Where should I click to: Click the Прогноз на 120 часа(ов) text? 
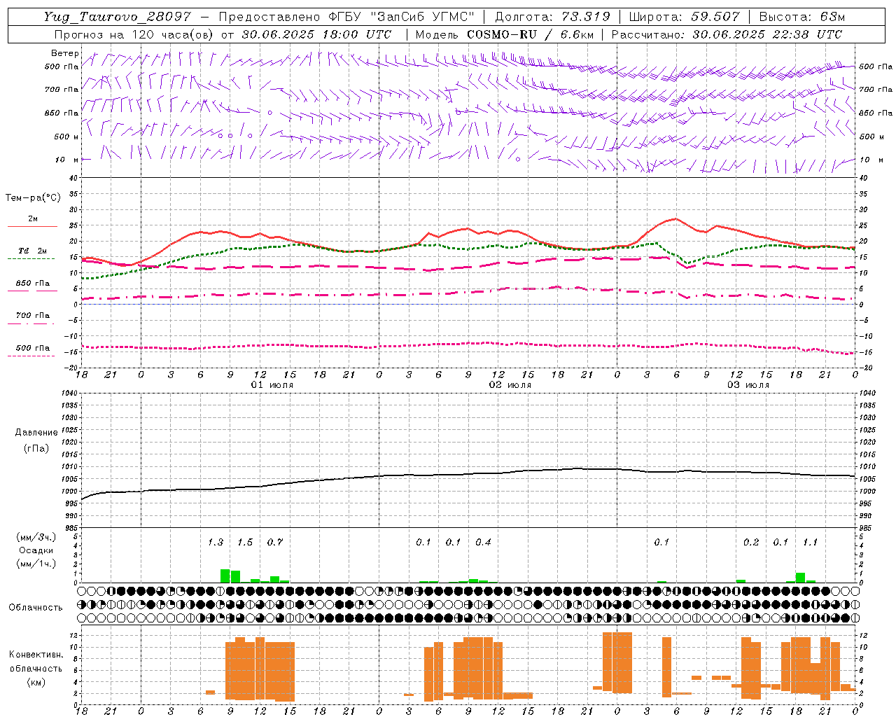[x=135, y=34]
